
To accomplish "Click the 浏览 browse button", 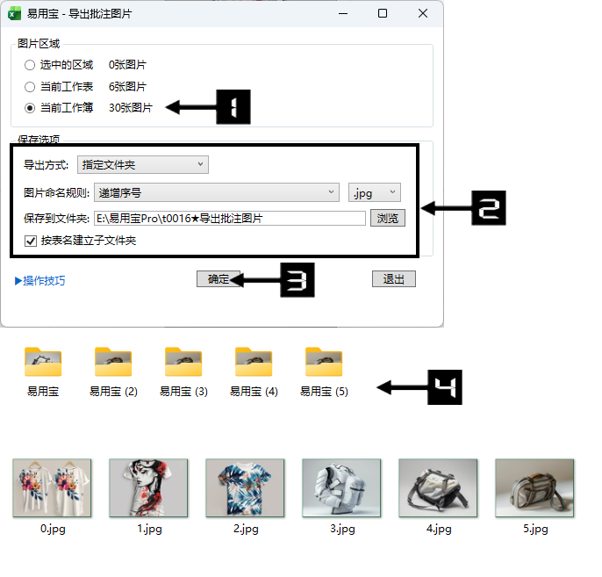I will [x=388, y=219].
